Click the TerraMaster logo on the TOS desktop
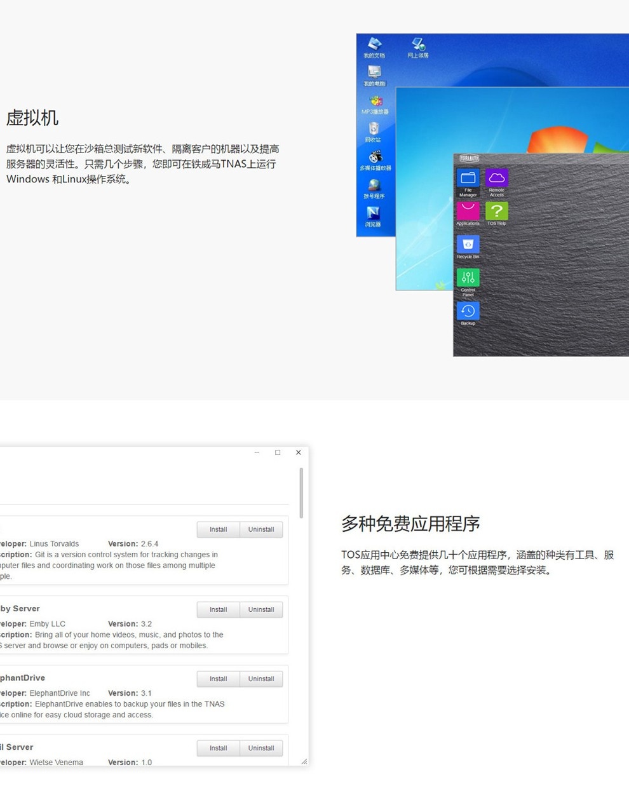 click(x=470, y=158)
